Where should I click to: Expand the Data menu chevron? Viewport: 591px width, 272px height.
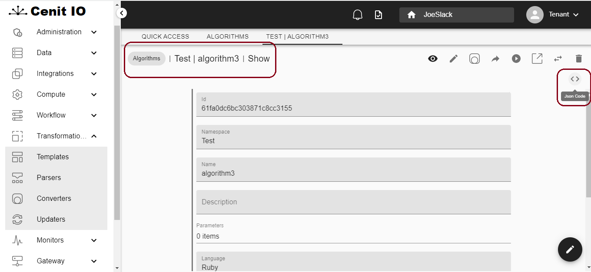coord(94,53)
